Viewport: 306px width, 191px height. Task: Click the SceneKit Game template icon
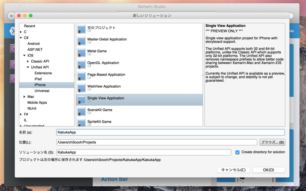(81, 112)
